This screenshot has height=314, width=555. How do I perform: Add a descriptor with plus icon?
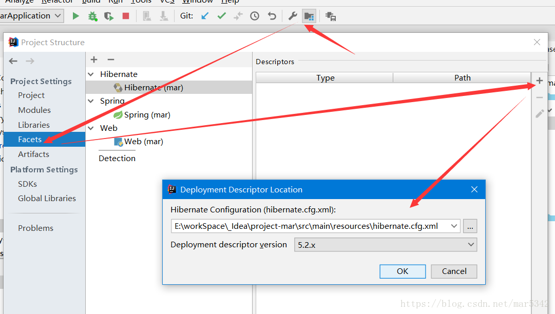540,81
